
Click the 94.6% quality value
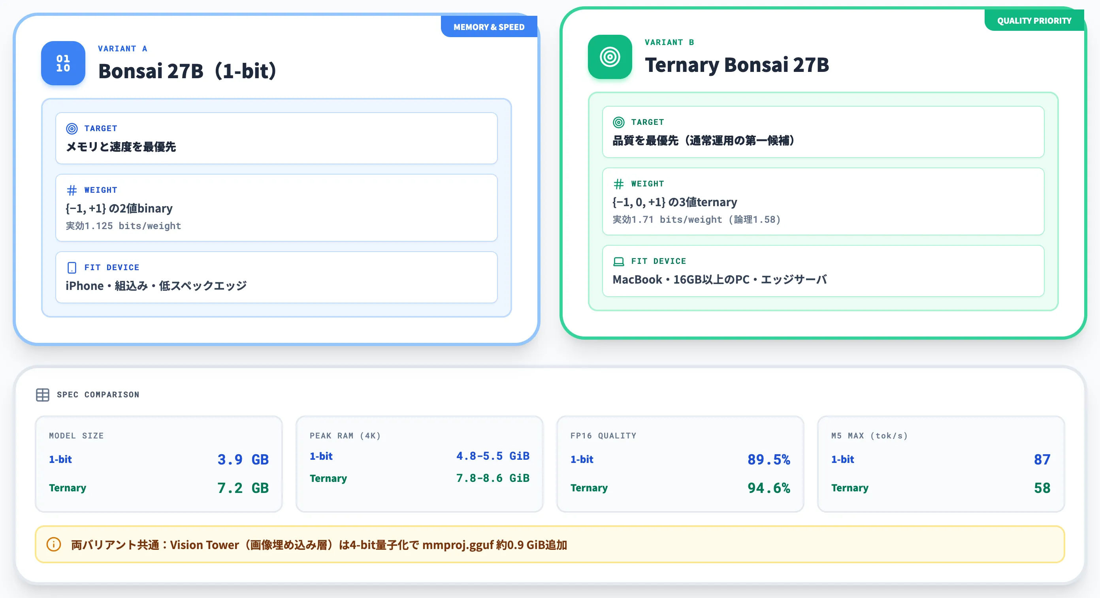point(768,488)
